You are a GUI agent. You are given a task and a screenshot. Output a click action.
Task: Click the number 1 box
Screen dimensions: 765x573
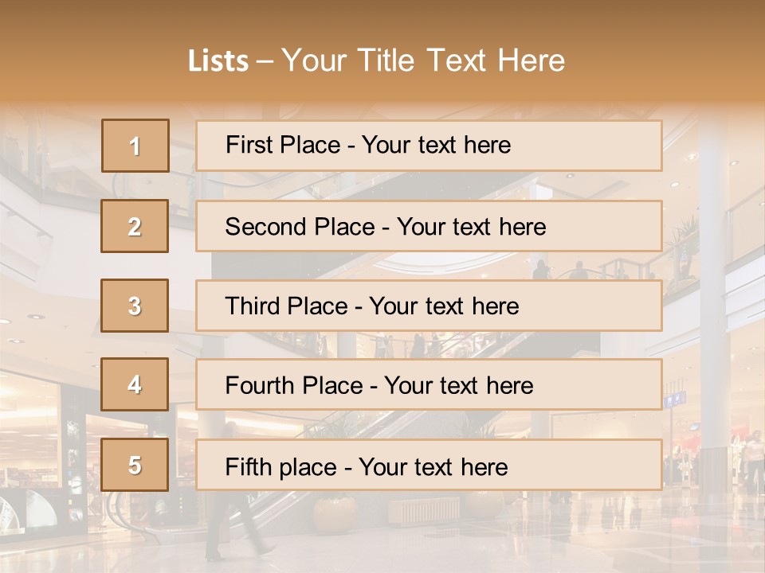(135, 146)
